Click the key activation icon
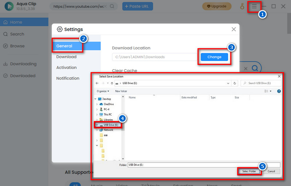The width and height of the screenshot is (291, 186). coord(242,7)
